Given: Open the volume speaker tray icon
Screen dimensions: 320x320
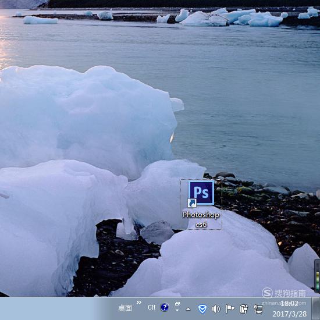Looking at the screenshot, I should click(216, 309).
